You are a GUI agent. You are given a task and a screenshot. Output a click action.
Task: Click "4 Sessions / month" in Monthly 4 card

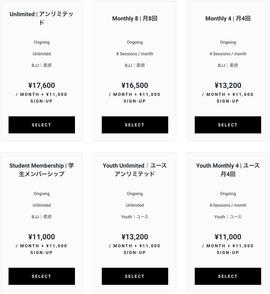click(228, 54)
